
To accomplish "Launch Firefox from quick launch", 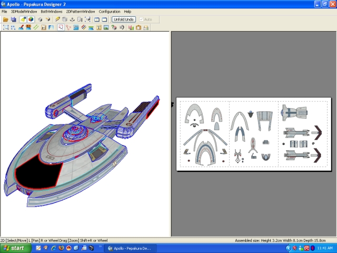I will (x=61, y=248).
